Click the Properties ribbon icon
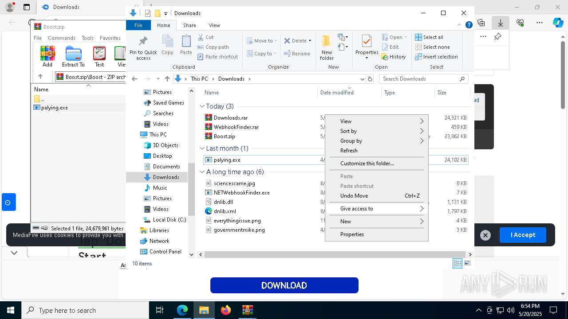This screenshot has width=568, height=319. tap(367, 47)
